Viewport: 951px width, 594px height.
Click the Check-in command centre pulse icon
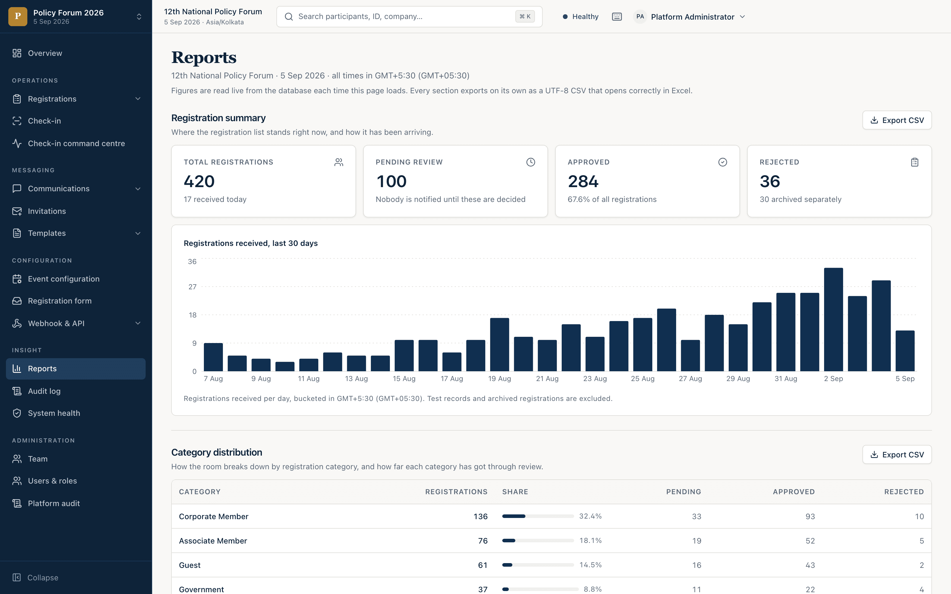point(17,143)
